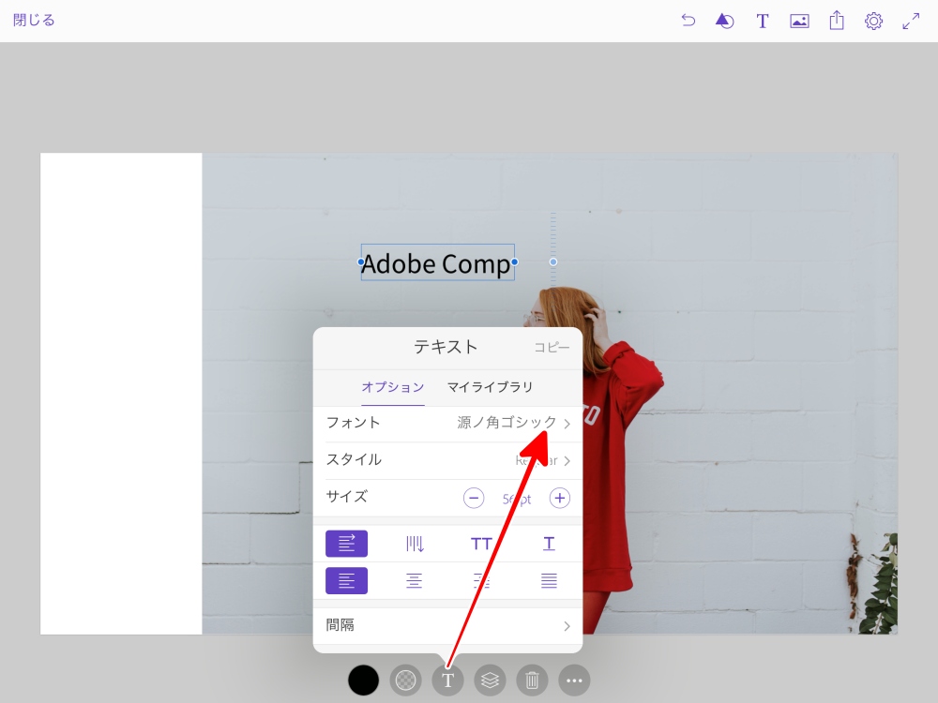Switch to the オプション tab

(392, 387)
